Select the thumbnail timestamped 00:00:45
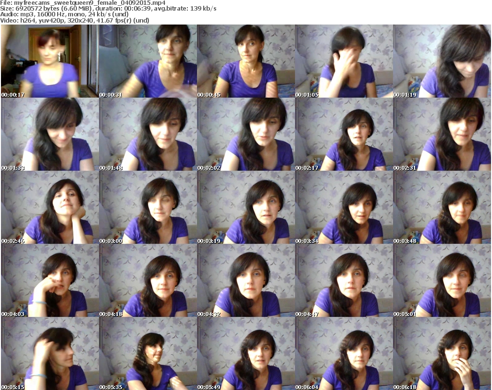Viewport: 492px width, 390px height. tap(246, 61)
